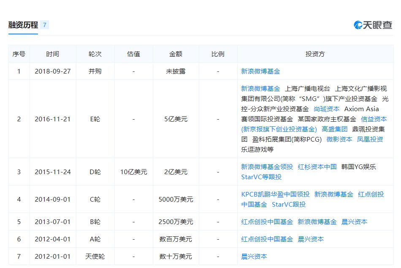Click the 时间 column header
Screen dimensions: 401x268
(53, 54)
